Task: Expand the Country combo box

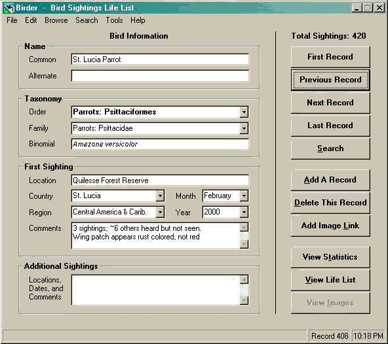Action: coord(160,196)
